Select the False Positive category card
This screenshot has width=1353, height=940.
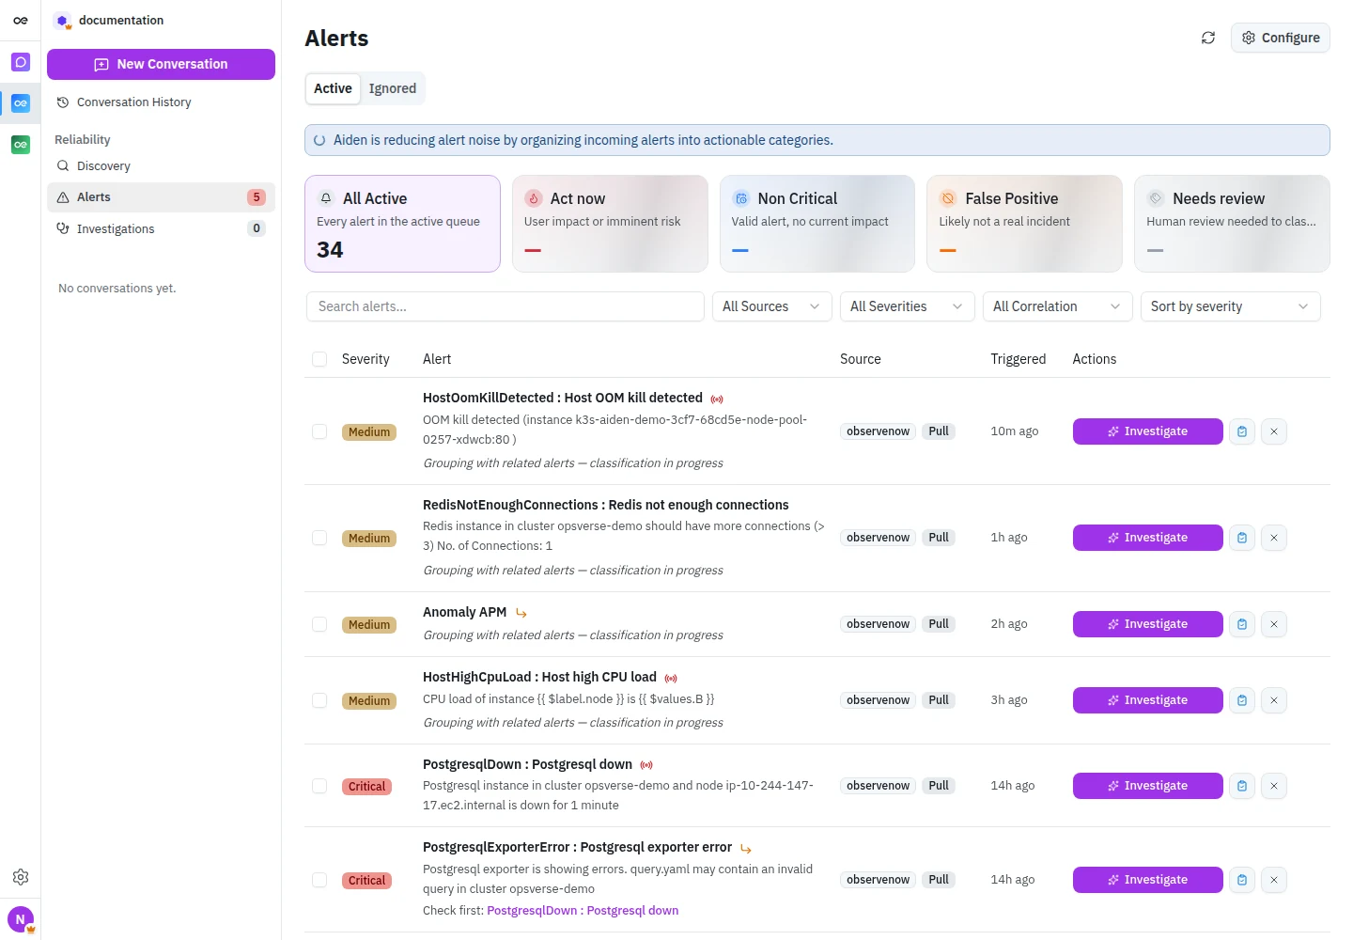[1024, 224]
